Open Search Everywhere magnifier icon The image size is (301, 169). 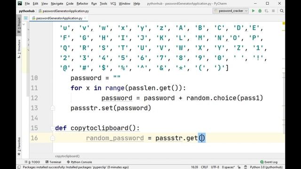point(282,11)
